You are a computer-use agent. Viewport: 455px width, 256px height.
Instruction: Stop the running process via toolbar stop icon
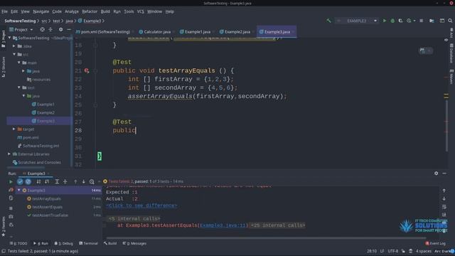coord(422,21)
